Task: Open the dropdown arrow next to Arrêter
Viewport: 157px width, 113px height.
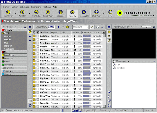Action: tap(29, 13)
